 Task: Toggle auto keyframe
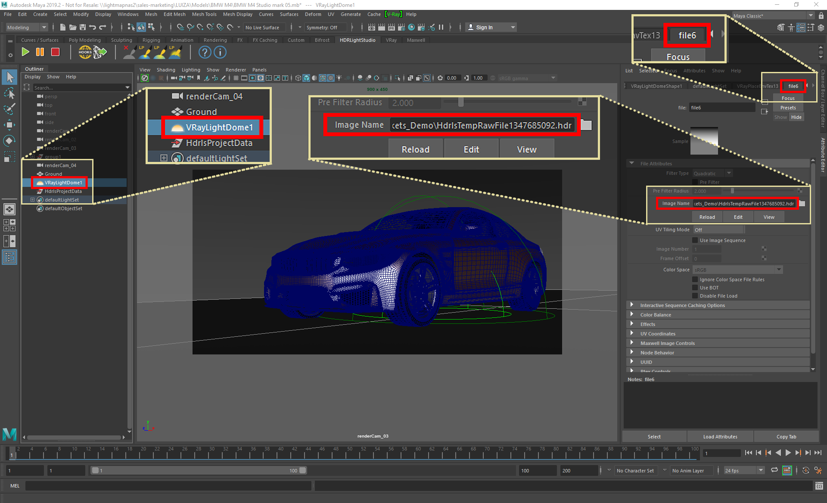(806, 470)
